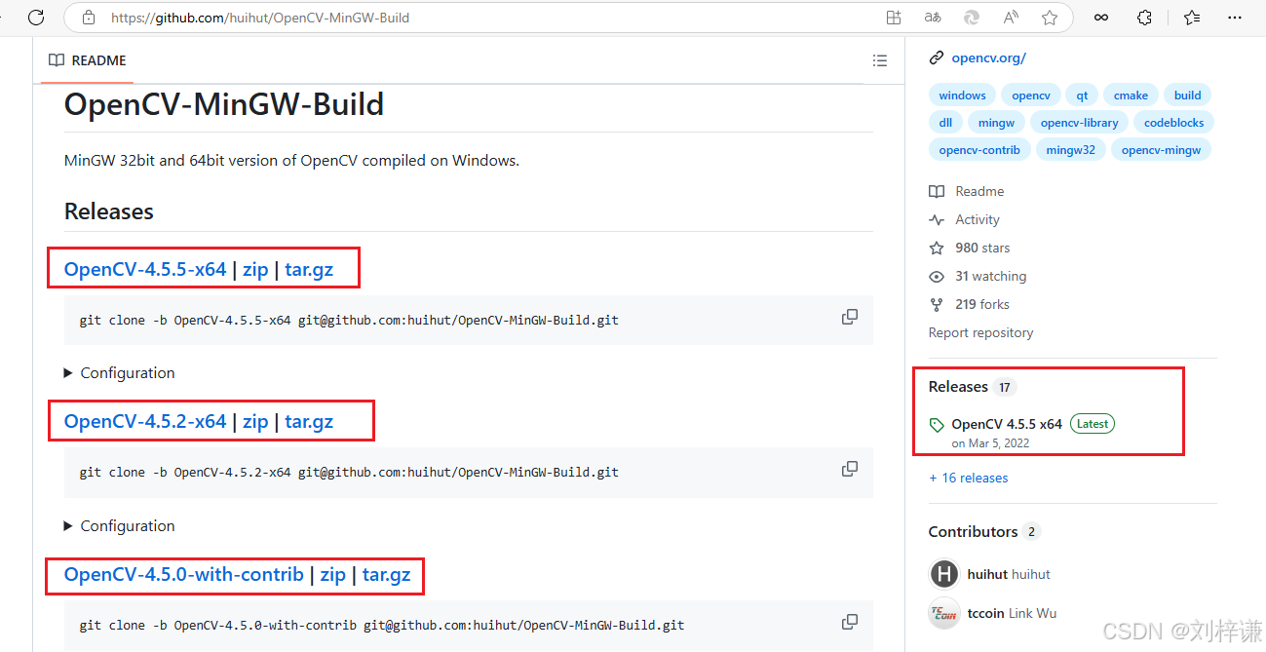Viewport: 1266px width, 652px height.
Task: Select the opencv-mingw topic tag
Action: click(x=1161, y=149)
